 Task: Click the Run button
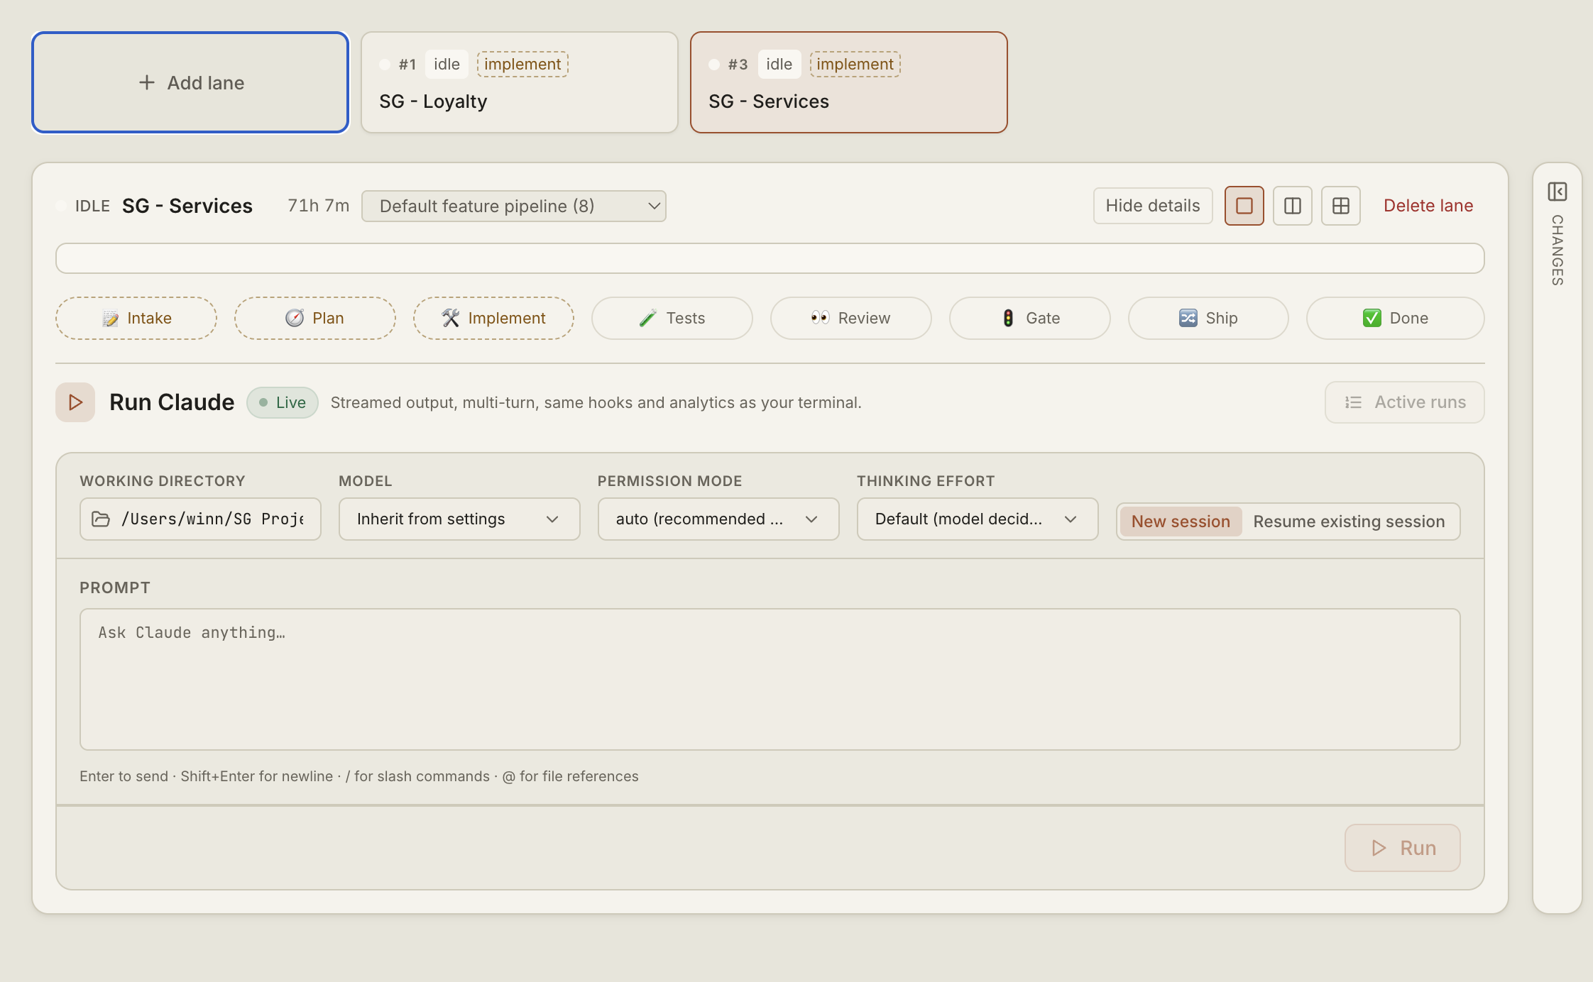(x=1403, y=848)
